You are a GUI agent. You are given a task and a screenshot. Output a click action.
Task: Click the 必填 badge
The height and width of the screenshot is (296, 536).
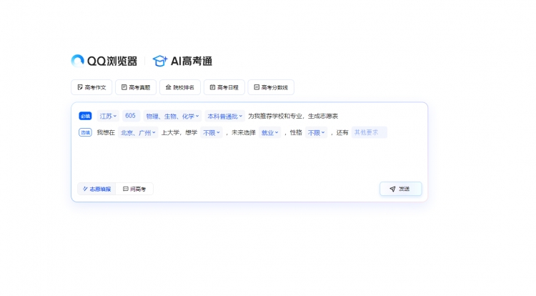(85, 117)
